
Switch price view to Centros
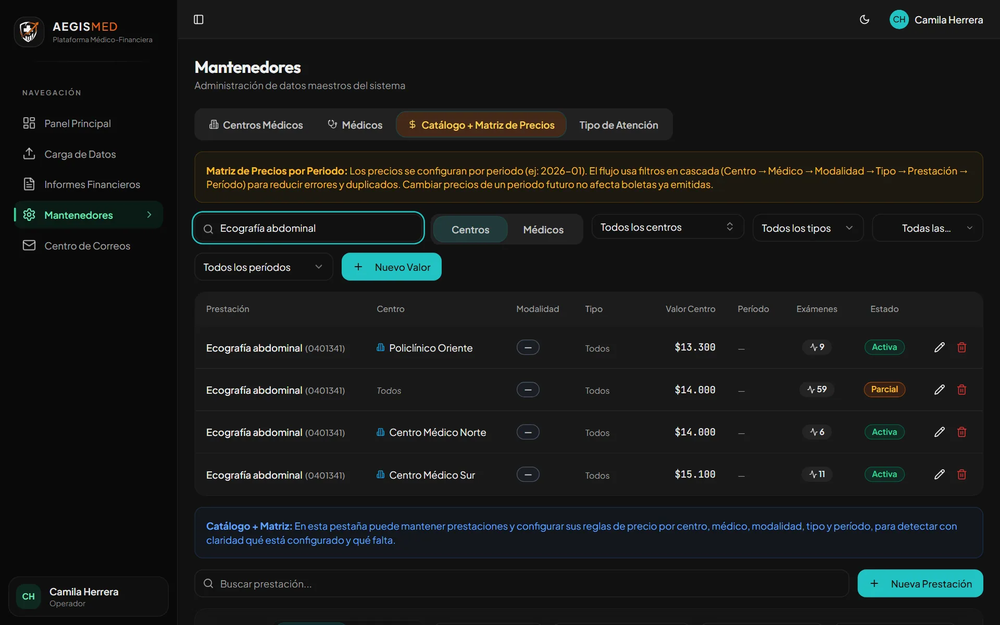click(x=470, y=229)
